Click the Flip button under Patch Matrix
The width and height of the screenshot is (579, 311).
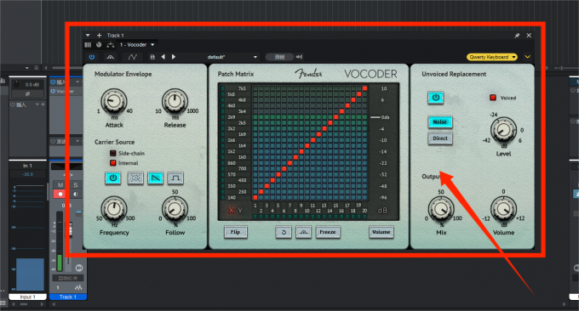(235, 232)
